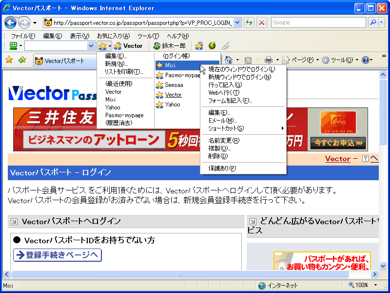The image size is (390, 293).
Task: Open the 表示(V) menu in the menu bar
Action: [x=79, y=36]
